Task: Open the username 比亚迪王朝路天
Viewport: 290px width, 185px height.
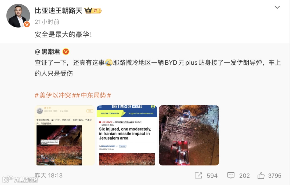Action: (x=59, y=10)
